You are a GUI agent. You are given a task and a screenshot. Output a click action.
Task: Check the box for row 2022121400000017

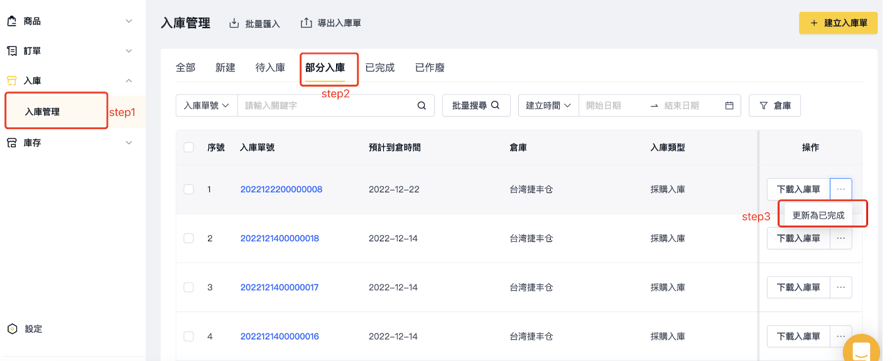189,288
